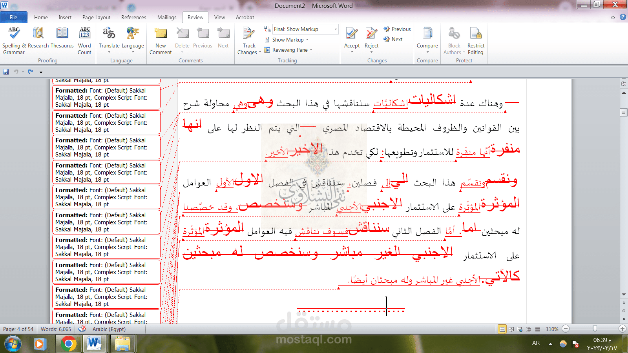
Task: Open the Windows Start menu
Action: pyautogui.click(x=13, y=344)
